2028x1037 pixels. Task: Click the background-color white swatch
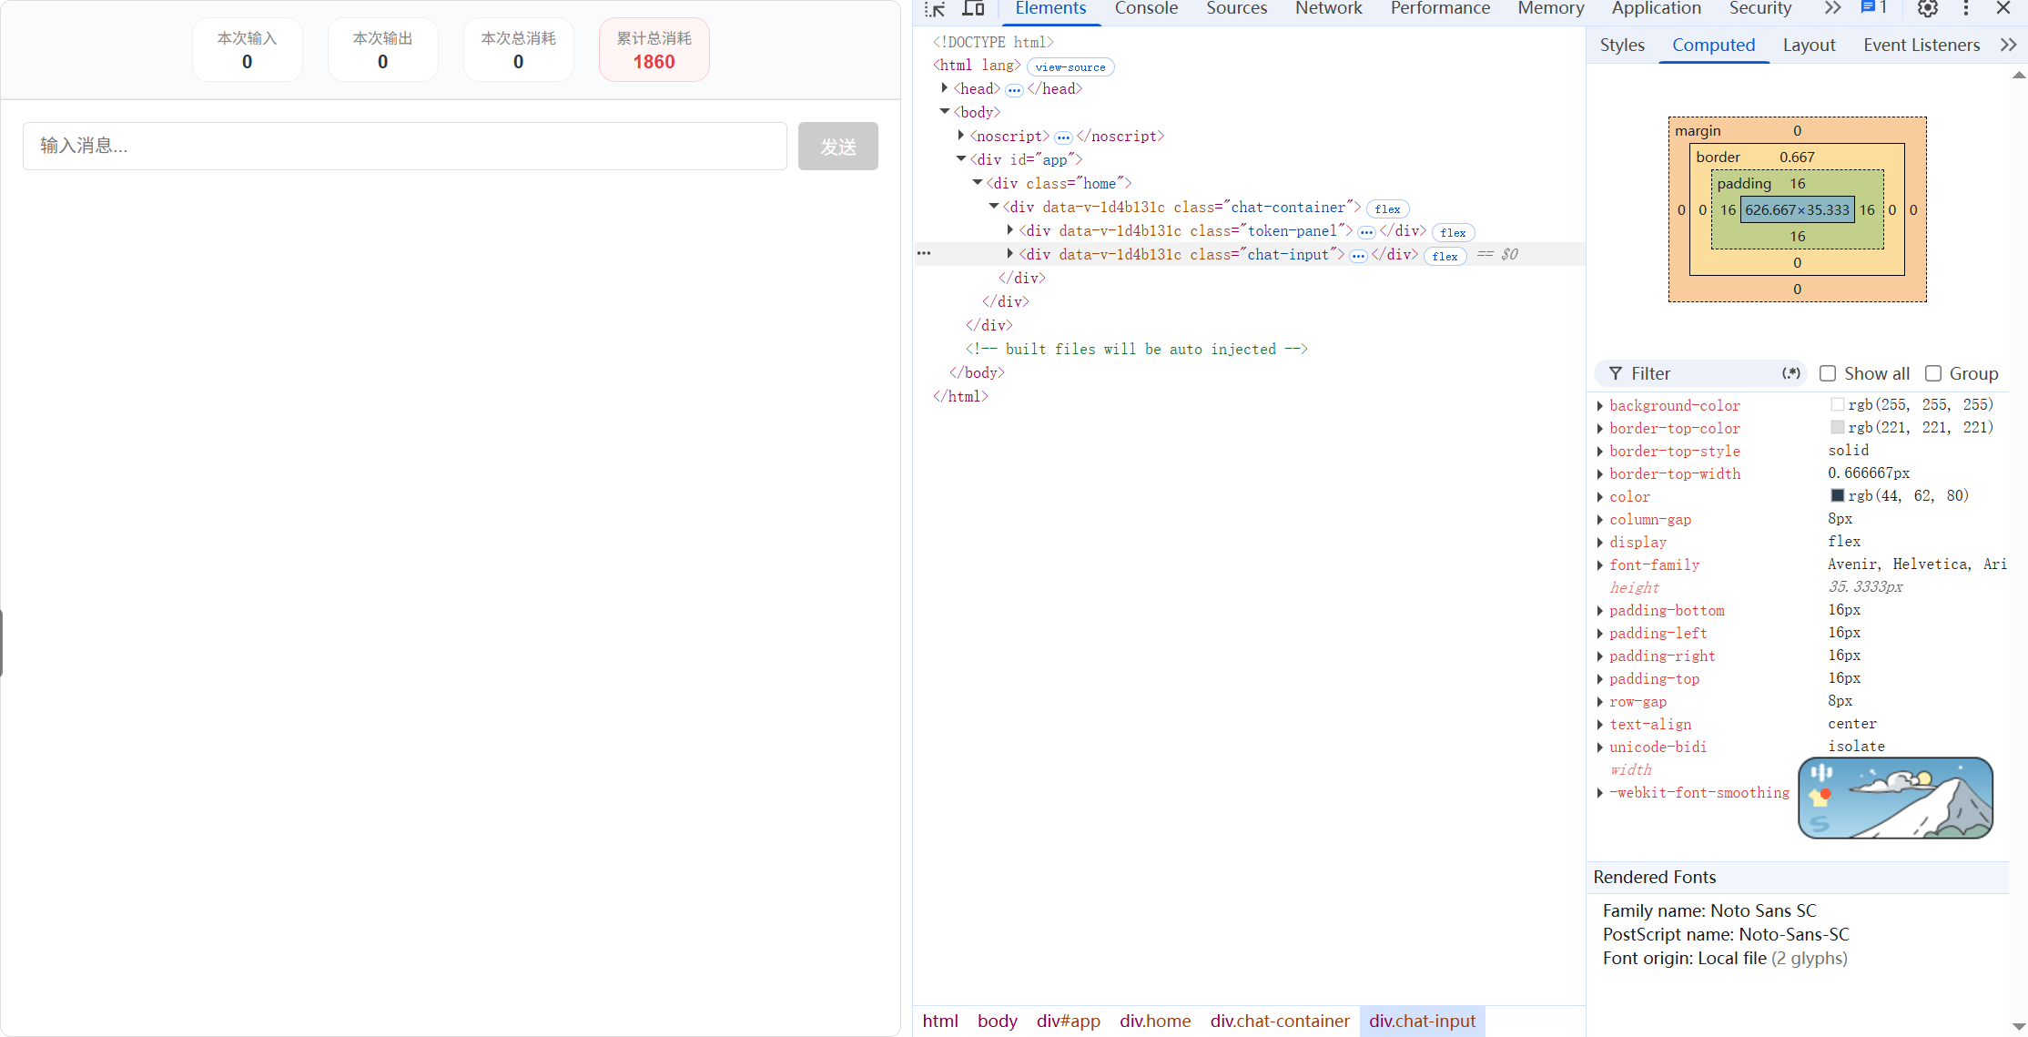1837,404
